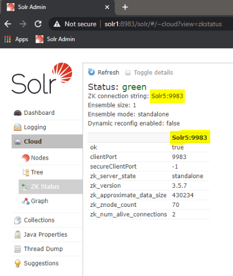Click the Solr5:9983 table column header
The image size is (233, 276).
(x=190, y=138)
